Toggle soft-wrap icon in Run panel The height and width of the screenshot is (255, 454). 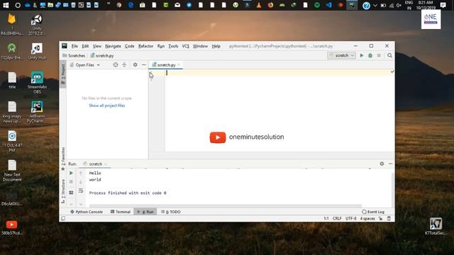point(81,191)
